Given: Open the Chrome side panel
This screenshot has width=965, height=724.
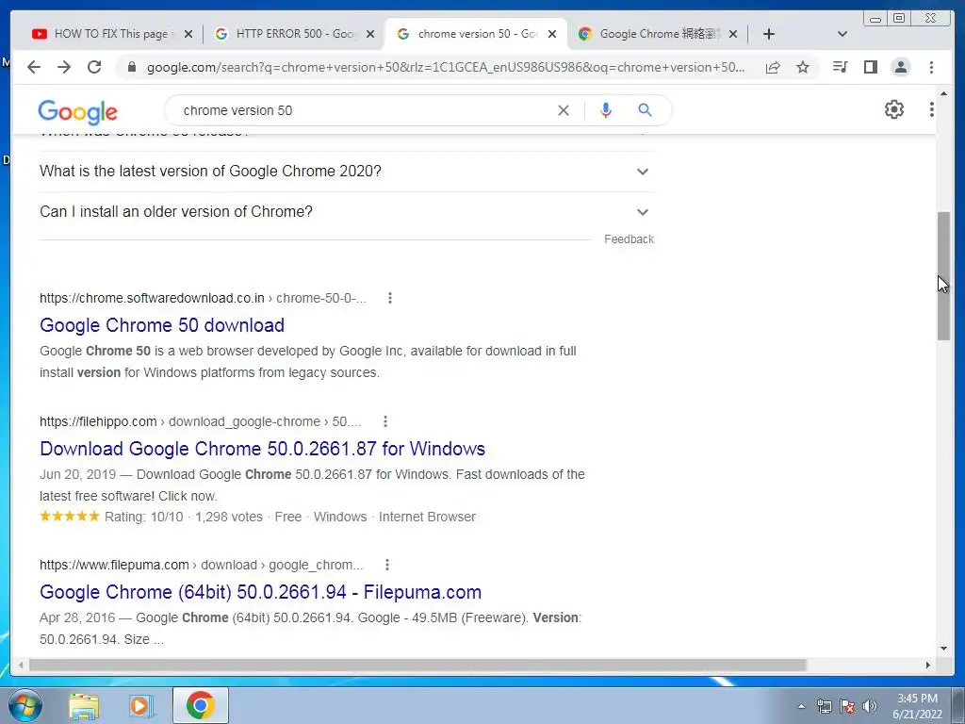Looking at the screenshot, I should (x=870, y=67).
